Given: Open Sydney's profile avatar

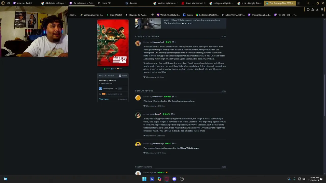Looking at the screenshot, I should 138,115.
